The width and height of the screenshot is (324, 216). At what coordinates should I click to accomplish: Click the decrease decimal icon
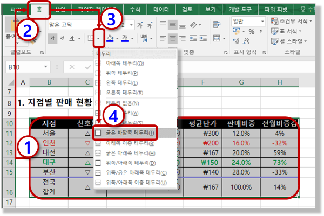pos(246,41)
